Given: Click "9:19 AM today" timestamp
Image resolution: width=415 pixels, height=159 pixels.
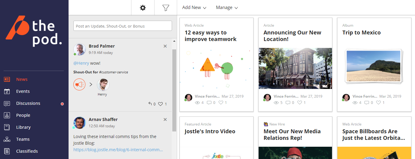Looking at the screenshot, I should [x=101, y=53].
